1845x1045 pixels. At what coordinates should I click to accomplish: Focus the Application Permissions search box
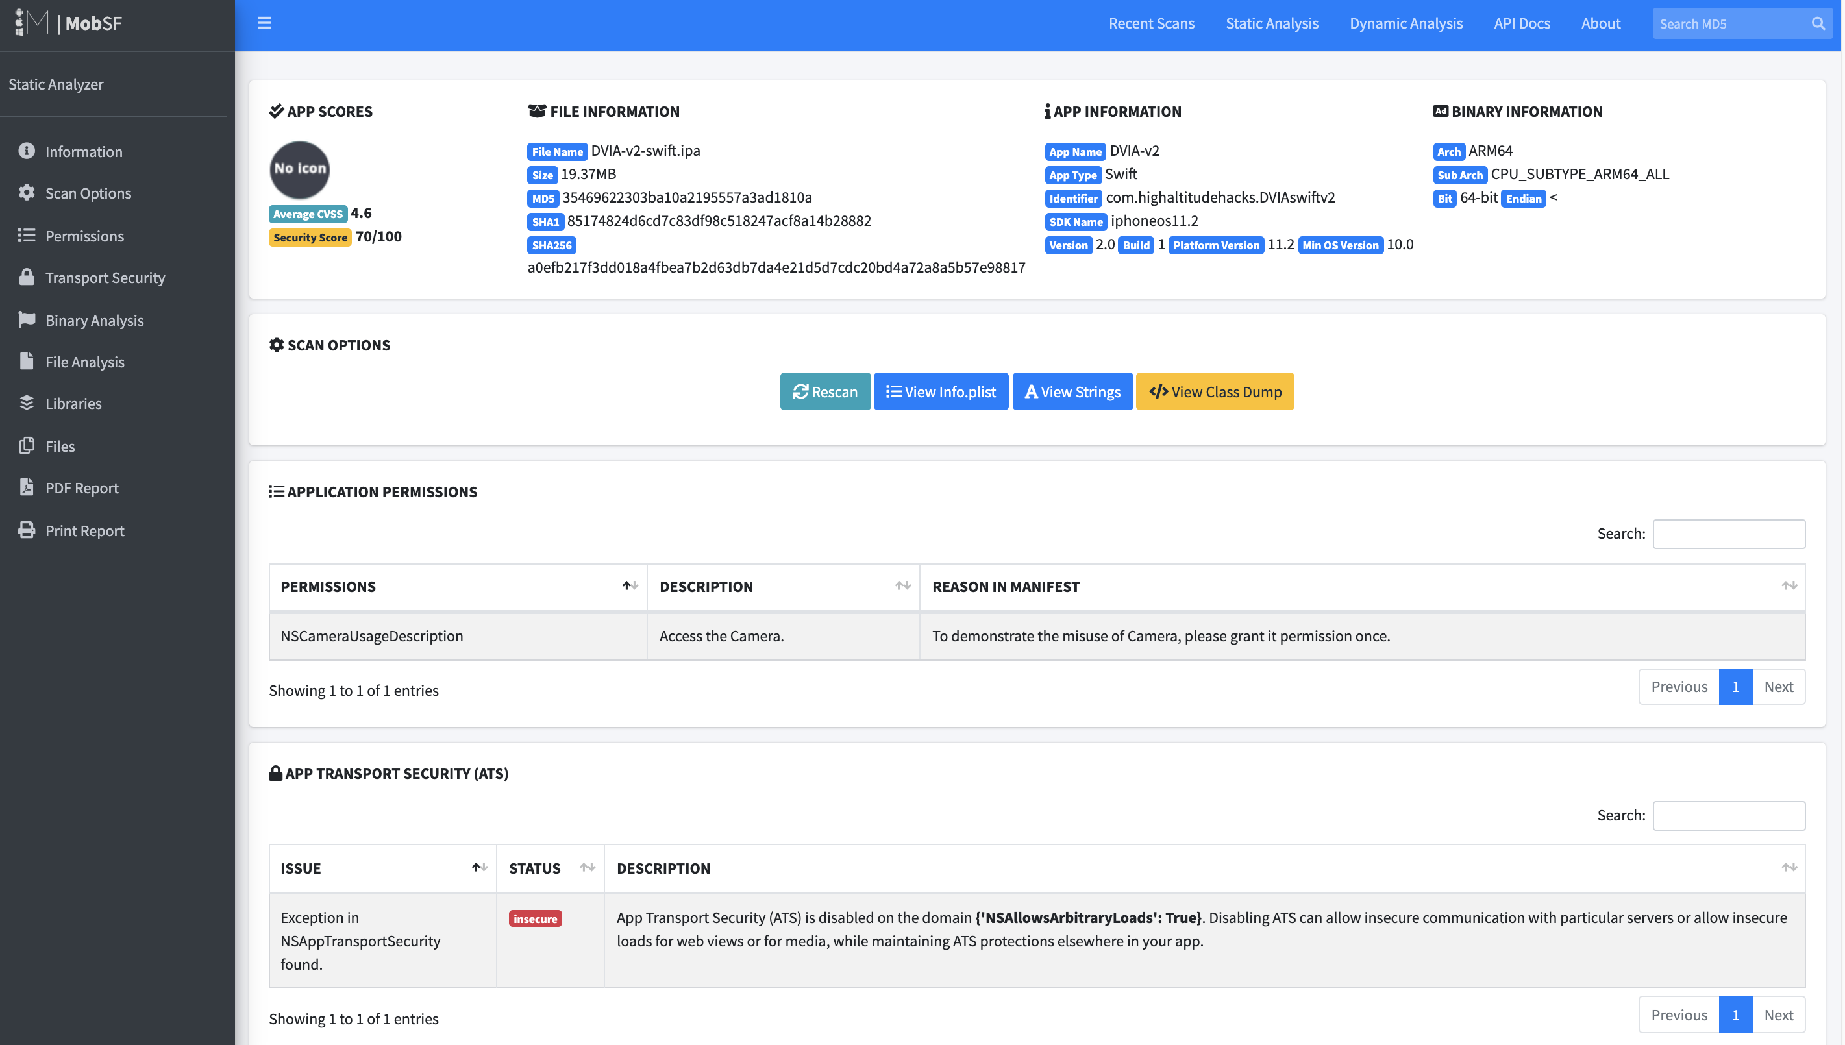1728,534
